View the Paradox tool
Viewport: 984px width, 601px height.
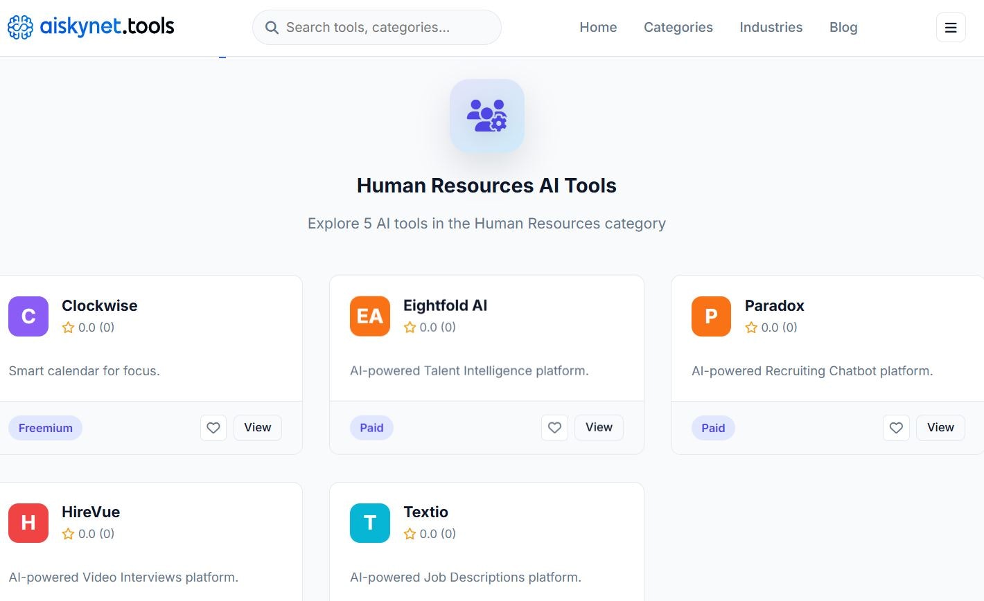click(x=940, y=428)
